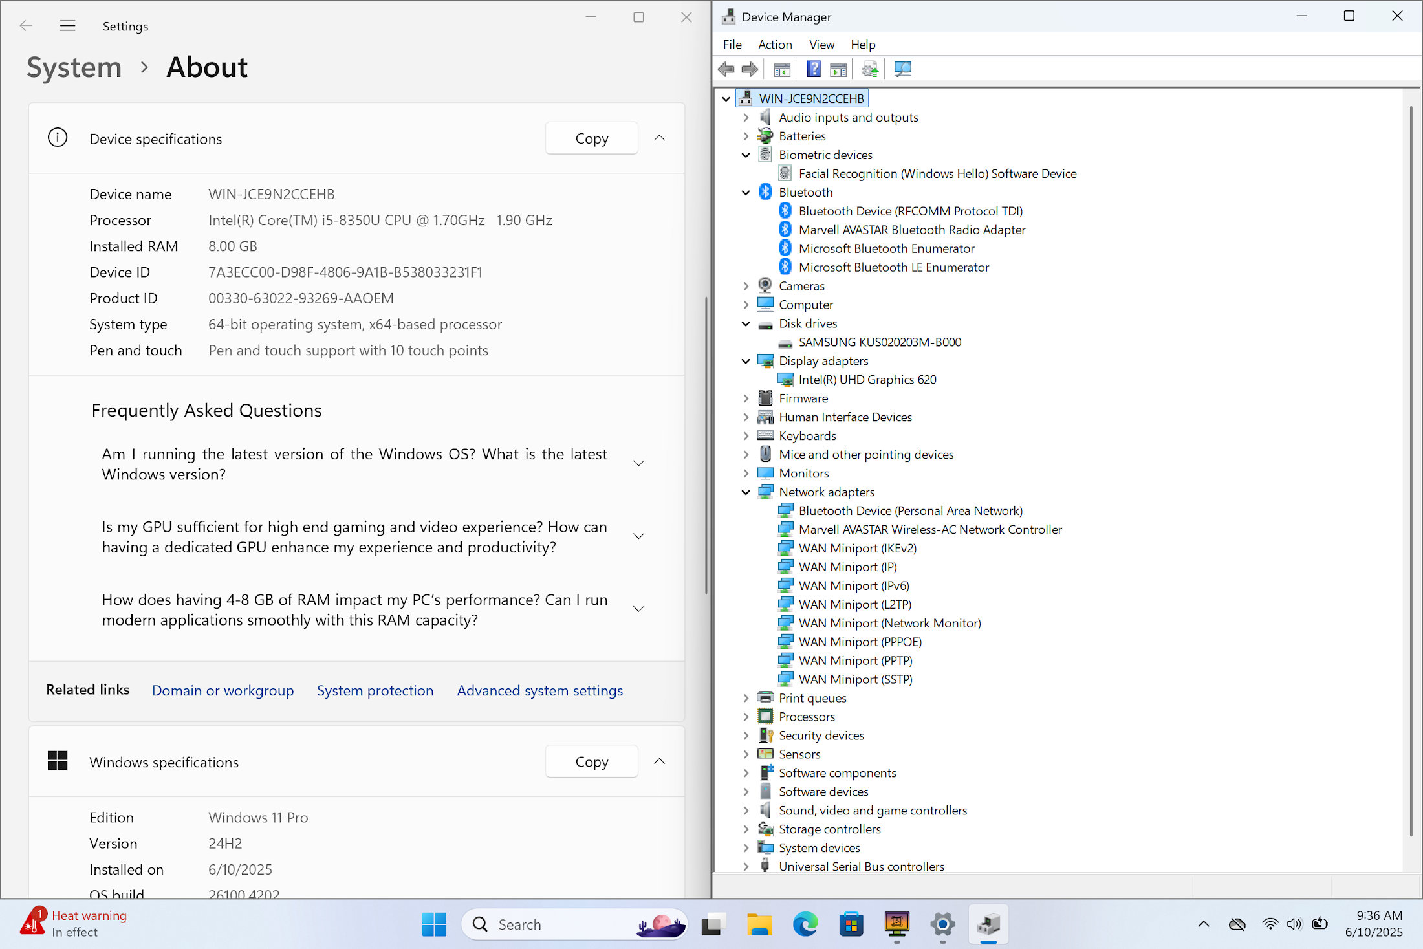Viewport: 1423px width, 949px height.
Task: Collapse the Display adapters node
Action: click(x=746, y=361)
